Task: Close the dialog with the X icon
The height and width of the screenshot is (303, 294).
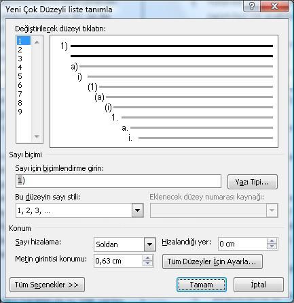Action: point(274,6)
